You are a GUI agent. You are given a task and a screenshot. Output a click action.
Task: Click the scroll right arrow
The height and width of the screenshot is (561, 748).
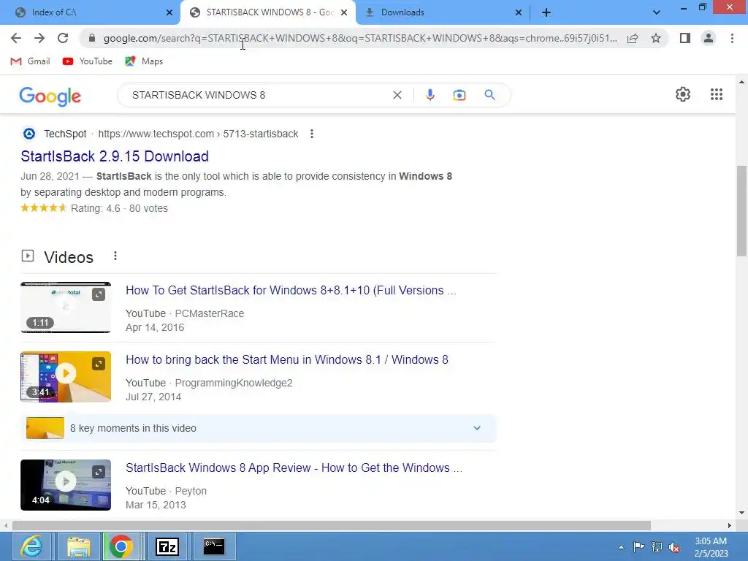[x=730, y=525]
